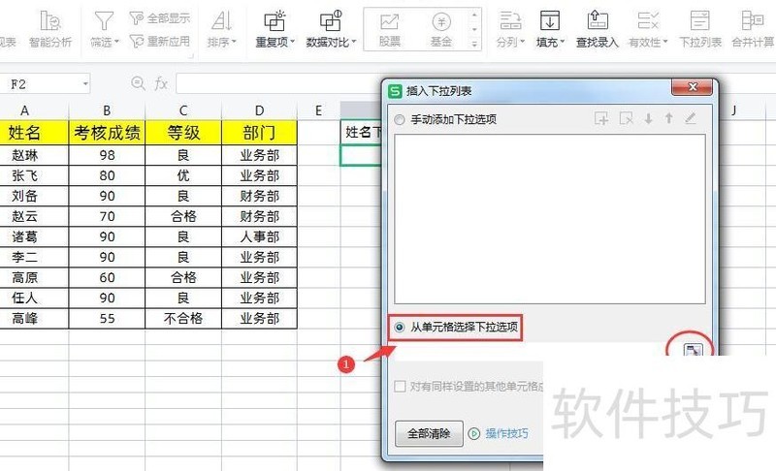Viewport: 776px width, 471px height.
Task: Select column A header
Action: 24,110
